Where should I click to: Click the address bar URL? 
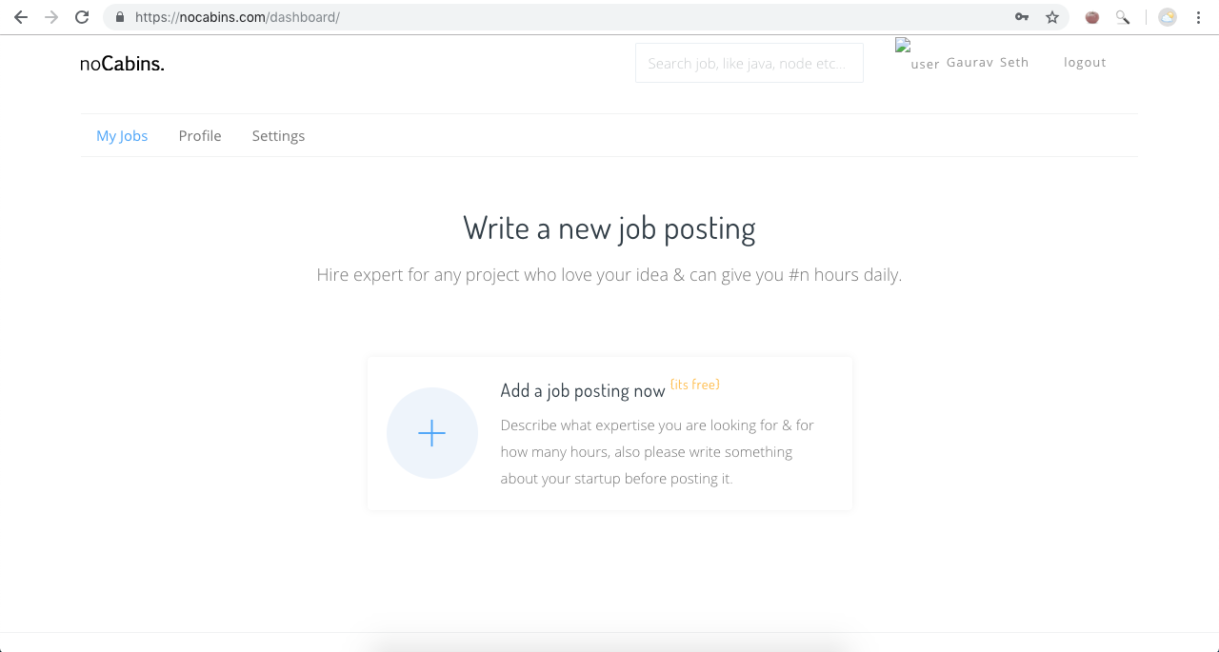point(237,17)
